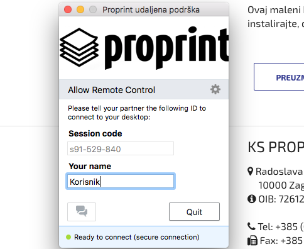Click the Tel: +385 phone number
Viewport: 304px width, 249px height.
point(281,227)
